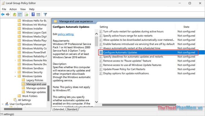Viewport: 205px width, 116px height.
Task: Click the Up one level folder icon
Action: (15, 14)
